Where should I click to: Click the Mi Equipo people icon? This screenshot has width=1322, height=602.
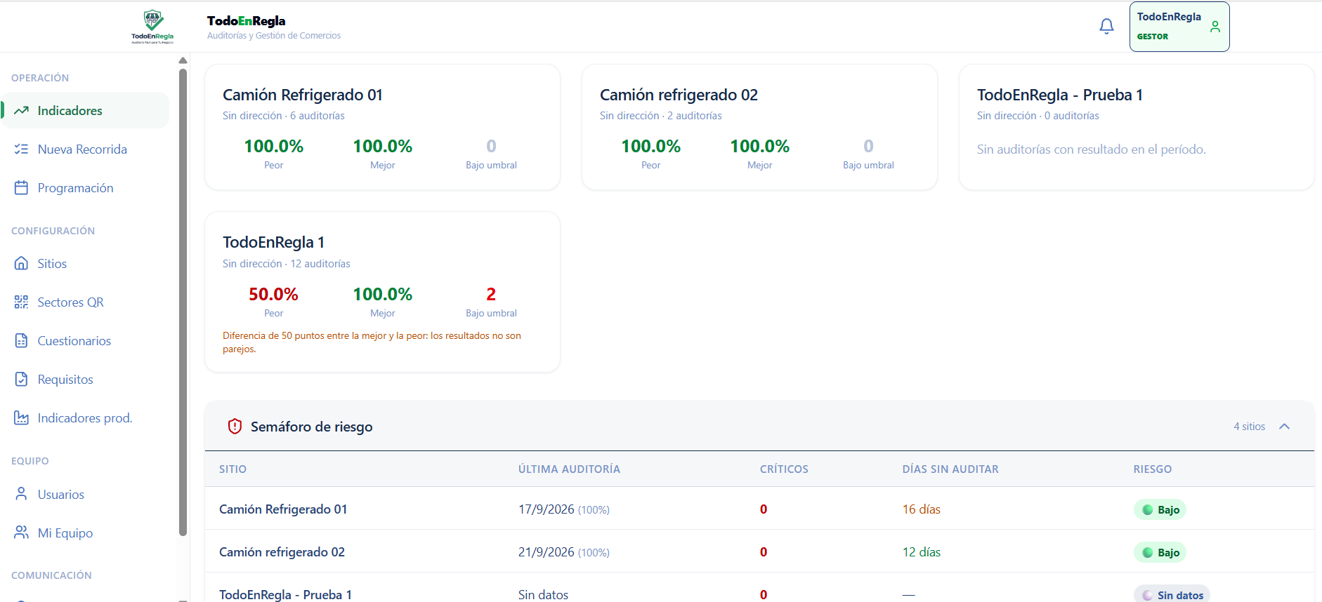tap(21, 533)
